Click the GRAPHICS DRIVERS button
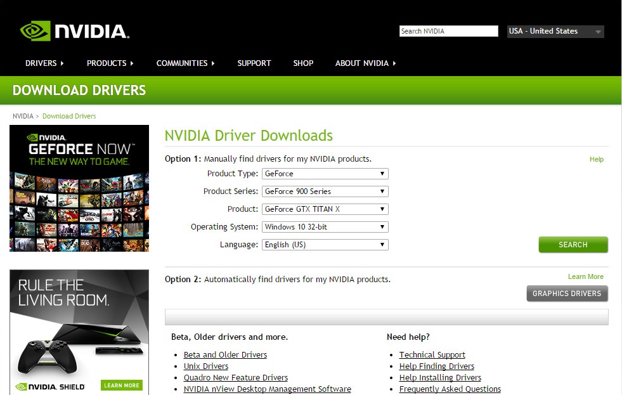Viewport: 622px width, 395px height. coord(567,294)
